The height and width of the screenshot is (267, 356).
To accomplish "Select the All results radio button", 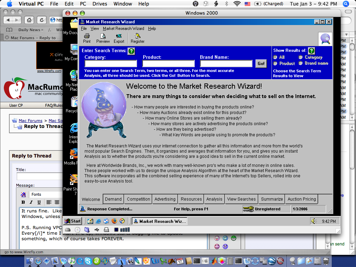I will (275, 57).
